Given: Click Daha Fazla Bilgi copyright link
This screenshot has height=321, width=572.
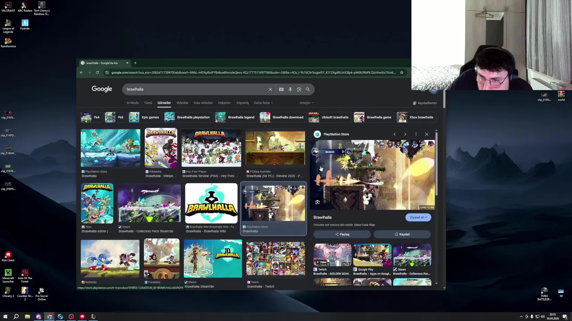Looking at the screenshot, I should (x=365, y=225).
